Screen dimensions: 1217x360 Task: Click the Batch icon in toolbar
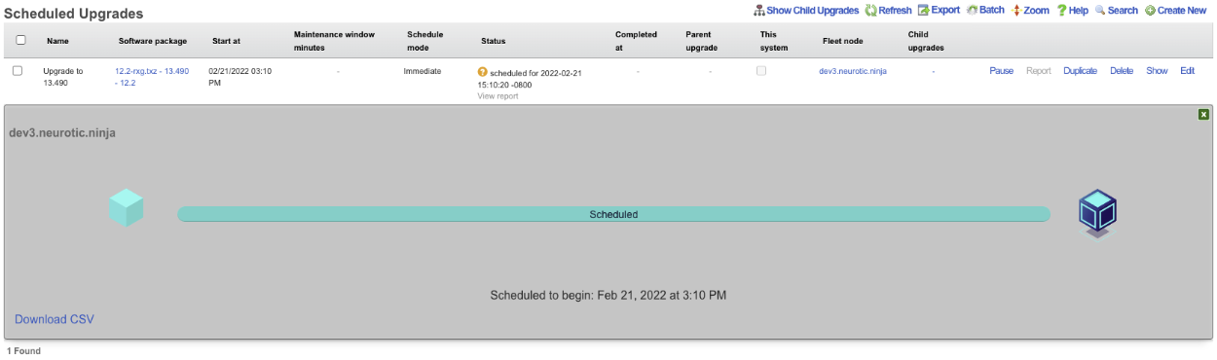tap(972, 10)
